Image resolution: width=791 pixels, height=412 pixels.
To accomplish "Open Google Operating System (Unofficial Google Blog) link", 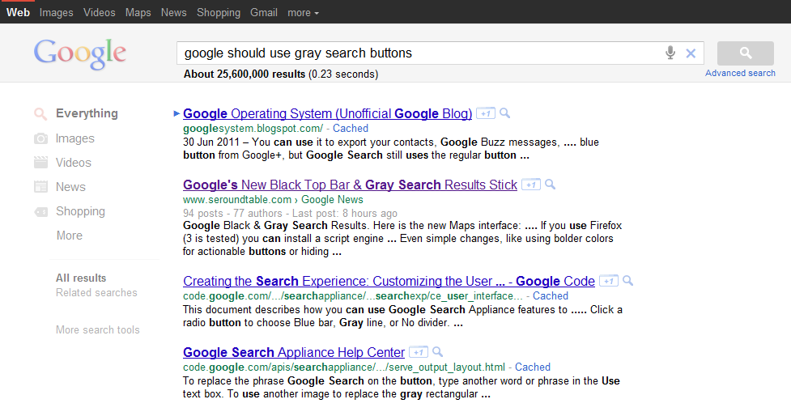I will (327, 113).
